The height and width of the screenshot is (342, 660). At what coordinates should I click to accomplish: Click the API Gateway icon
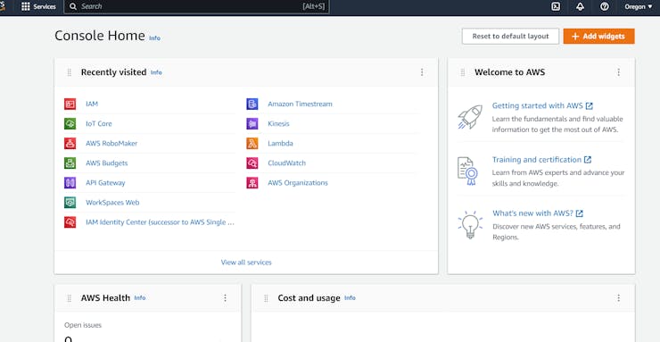tap(70, 183)
